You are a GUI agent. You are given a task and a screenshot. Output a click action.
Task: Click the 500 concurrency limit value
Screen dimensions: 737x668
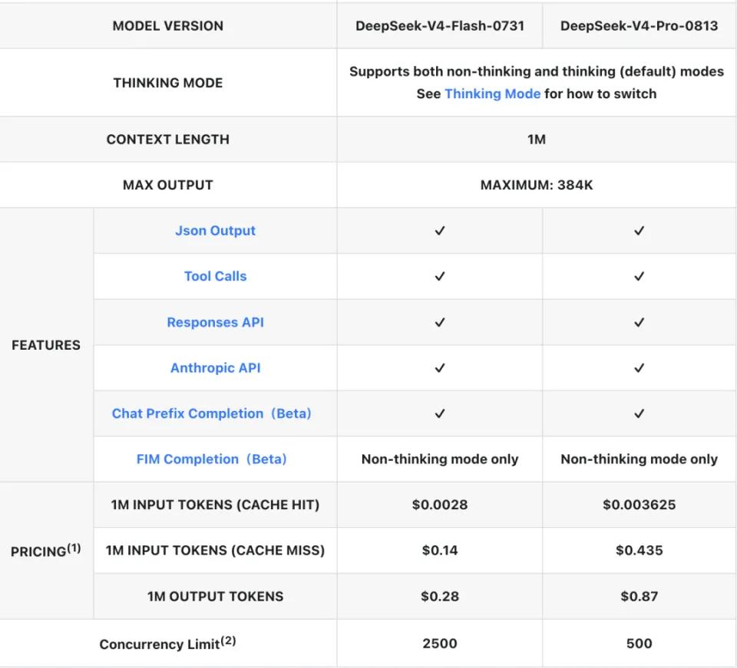[640, 643]
